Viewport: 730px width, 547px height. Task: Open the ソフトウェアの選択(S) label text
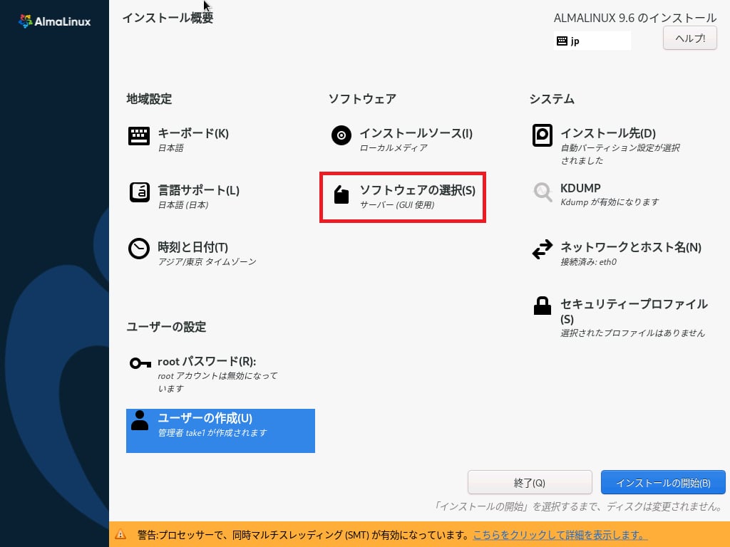click(x=417, y=190)
